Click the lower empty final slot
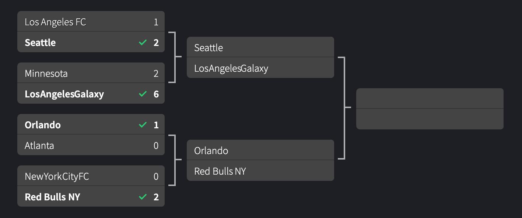Viewport: 522px width, 218px height. pyautogui.click(x=429, y=119)
